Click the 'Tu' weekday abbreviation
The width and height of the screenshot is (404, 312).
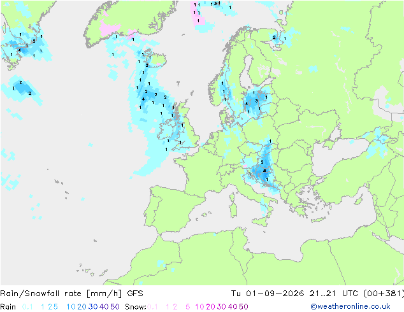(x=236, y=294)
